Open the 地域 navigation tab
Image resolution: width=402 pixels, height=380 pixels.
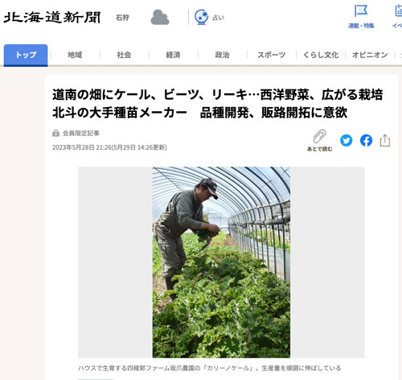point(75,55)
